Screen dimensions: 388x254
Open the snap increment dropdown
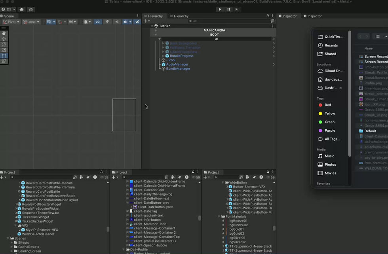[72, 22]
